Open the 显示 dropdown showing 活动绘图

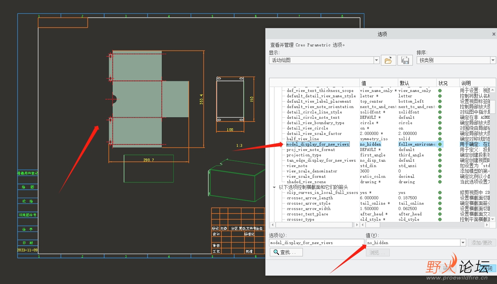[376, 60]
